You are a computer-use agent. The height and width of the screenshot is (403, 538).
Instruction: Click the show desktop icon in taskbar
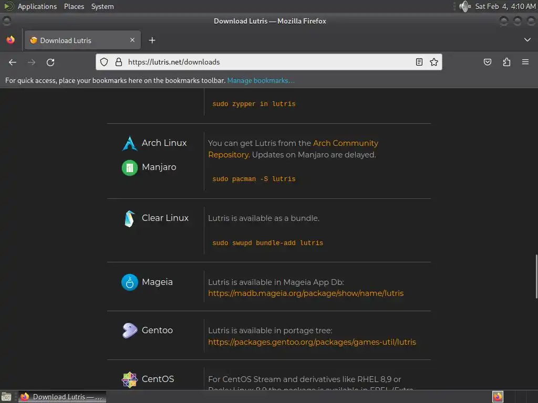(6, 397)
